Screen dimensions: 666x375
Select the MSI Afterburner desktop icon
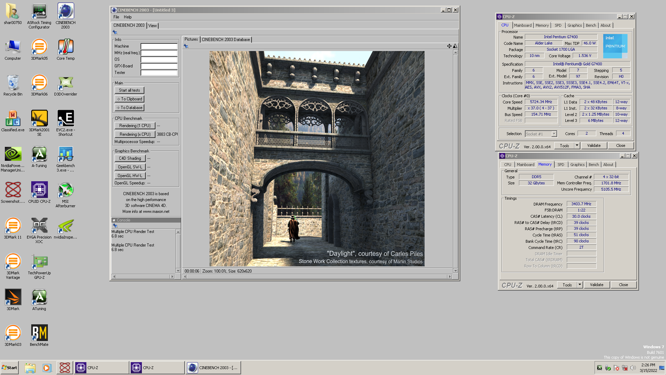pyautogui.click(x=66, y=194)
